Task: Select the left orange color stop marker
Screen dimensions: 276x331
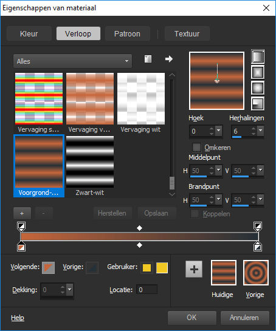Action: (x=21, y=247)
